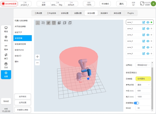Edit zone_1 with its pencil icon
This screenshot has height=114, width=156.
[x=144, y=22]
